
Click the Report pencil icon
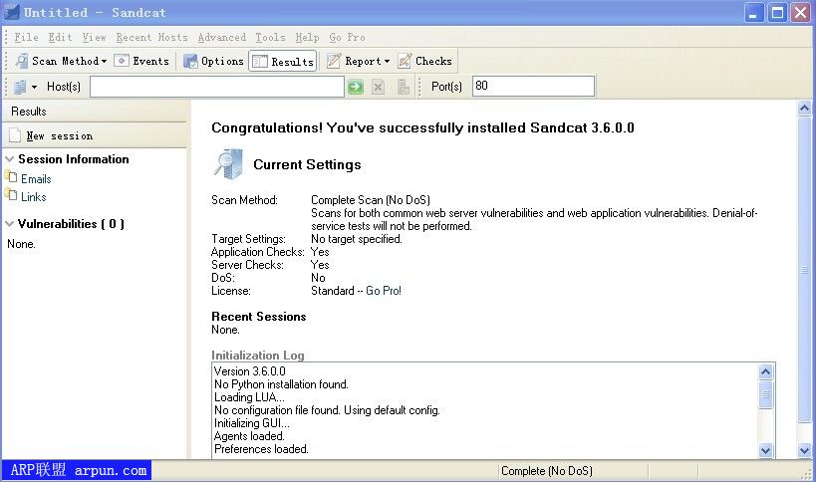pos(334,61)
